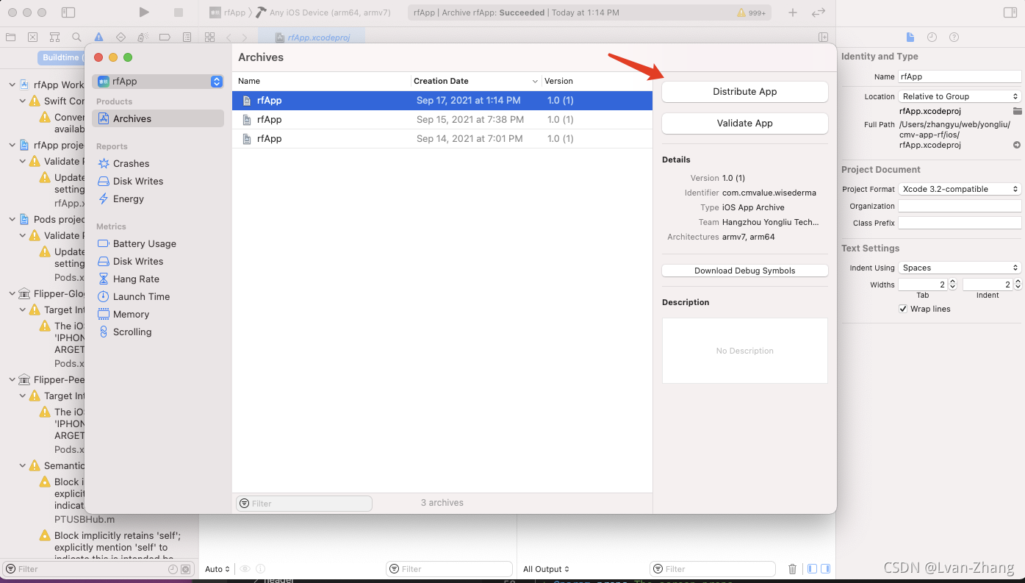Toggle the navigator sidebar in Xcode
Viewport: 1025px width, 583px height.
68,12
